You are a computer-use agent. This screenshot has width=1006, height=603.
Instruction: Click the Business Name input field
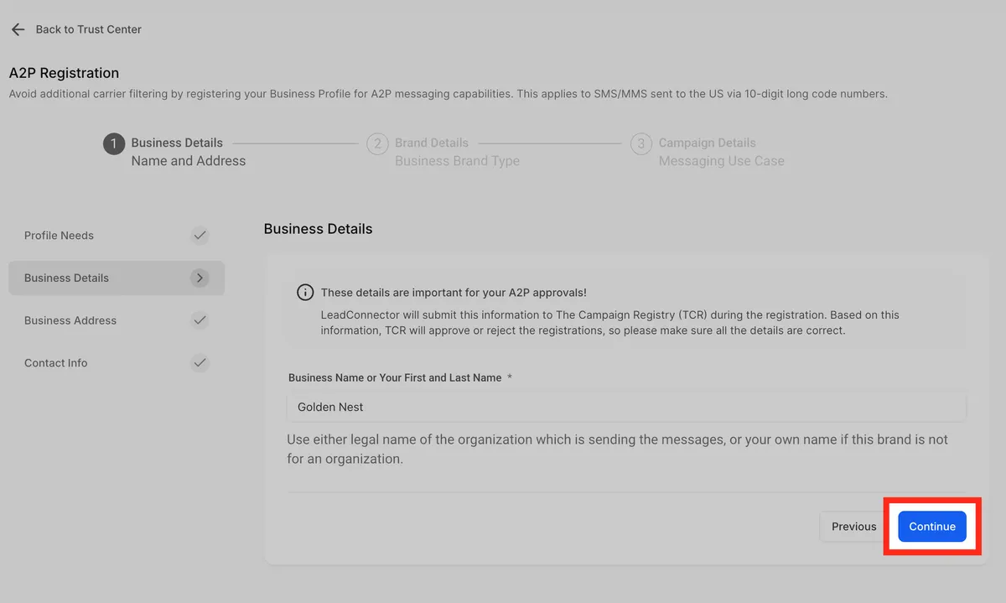[x=626, y=407]
